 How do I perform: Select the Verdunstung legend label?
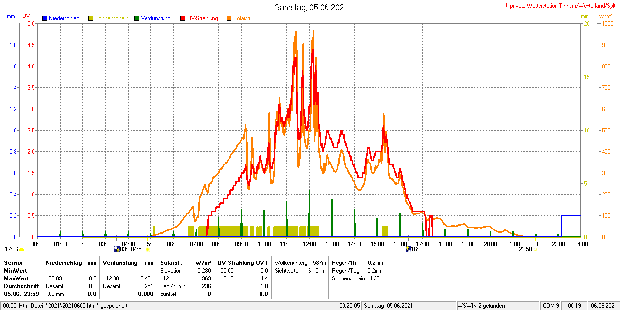coord(156,18)
